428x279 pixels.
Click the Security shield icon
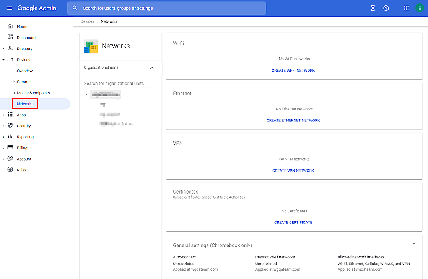click(x=10, y=126)
